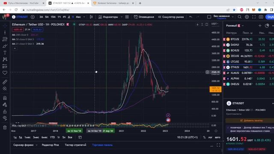Viewport: 274px width, 154px height.
Task: Open the forecasting and measurement tools
Action: coord(5,66)
